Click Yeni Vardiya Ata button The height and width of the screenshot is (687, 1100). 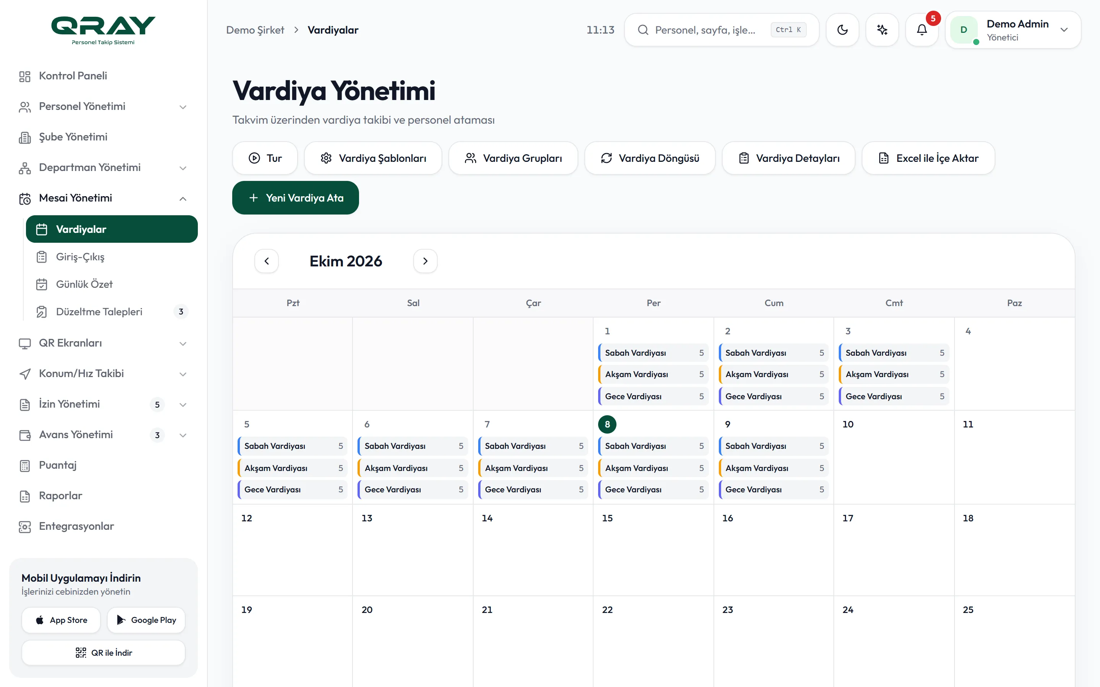point(296,198)
